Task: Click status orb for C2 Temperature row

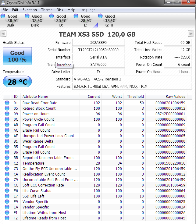Action: (x=7, y=163)
